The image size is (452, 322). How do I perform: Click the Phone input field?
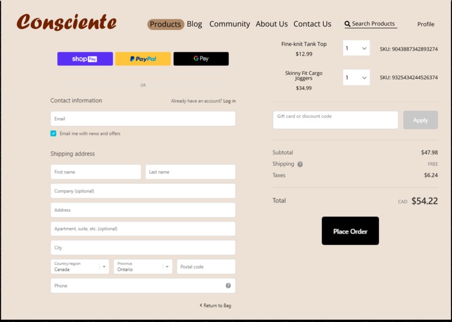pos(143,285)
